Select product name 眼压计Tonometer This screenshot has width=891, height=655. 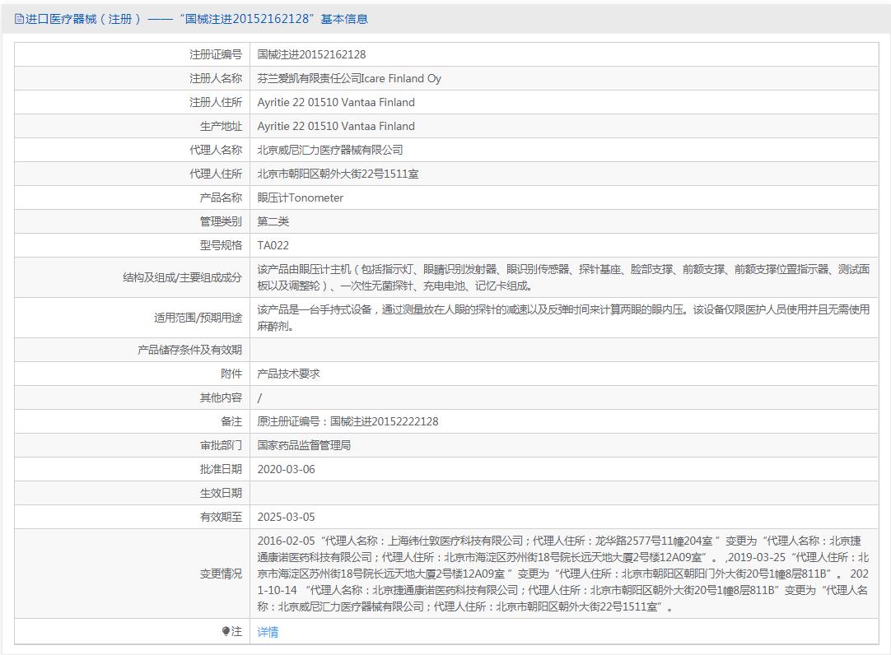[x=300, y=197]
